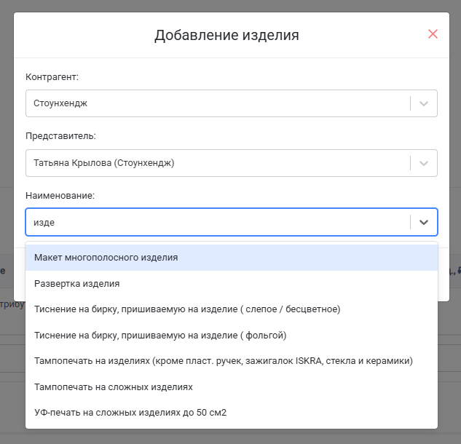Click the dimmed backdrop above the dialog
Screen dimensions: 461x444
(230, 6)
